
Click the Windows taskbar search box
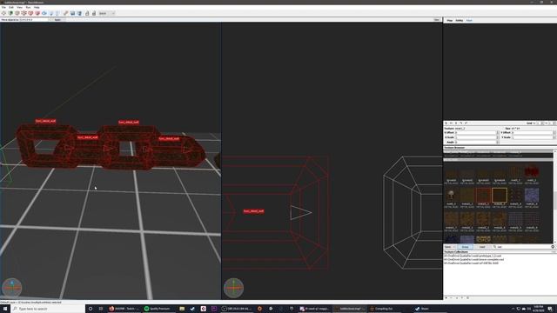click(x=48, y=309)
